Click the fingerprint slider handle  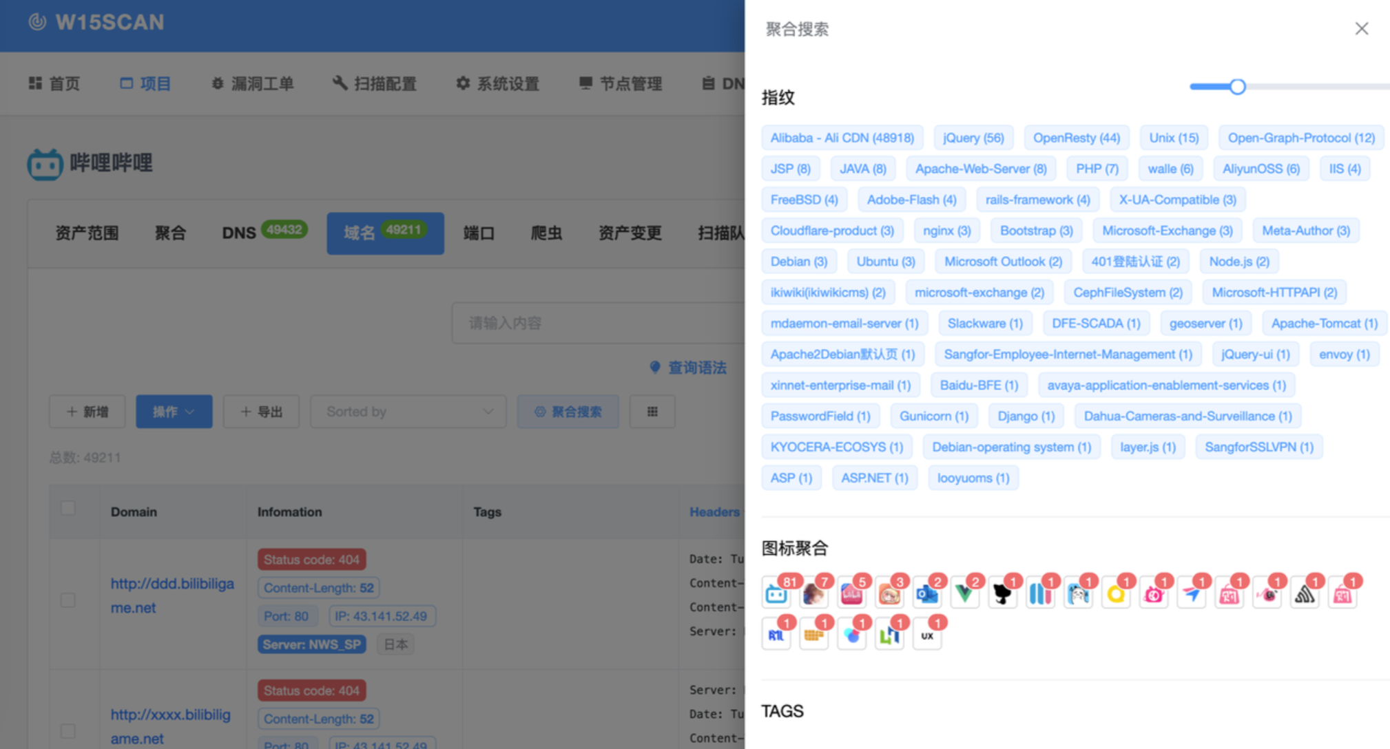click(1238, 87)
